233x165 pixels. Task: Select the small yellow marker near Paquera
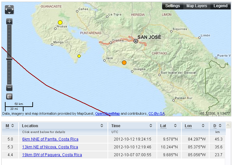[x=79, y=56]
